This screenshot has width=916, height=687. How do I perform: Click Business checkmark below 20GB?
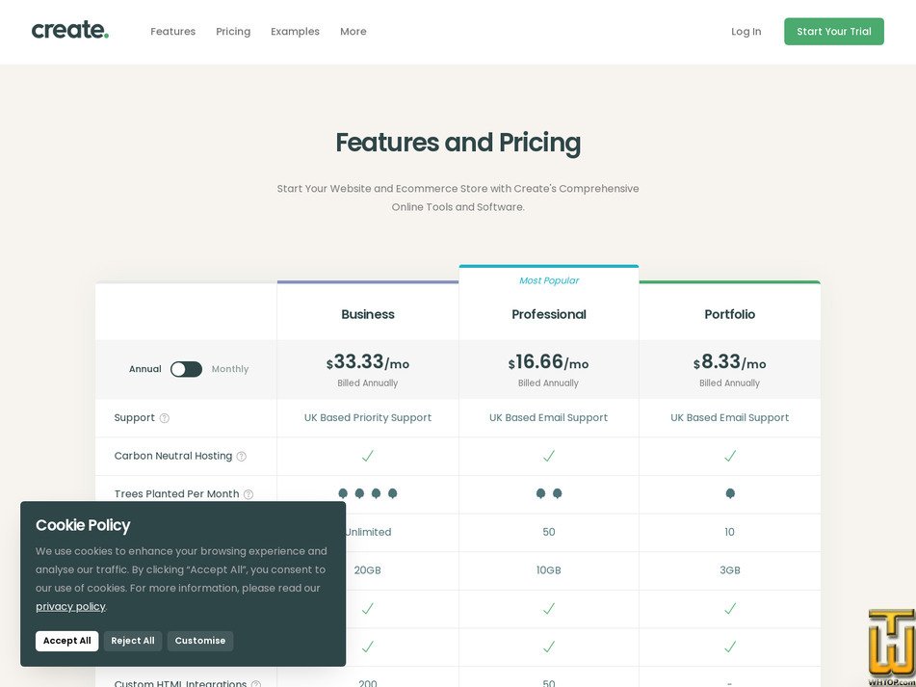pyautogui.click(x=367, y=609)
